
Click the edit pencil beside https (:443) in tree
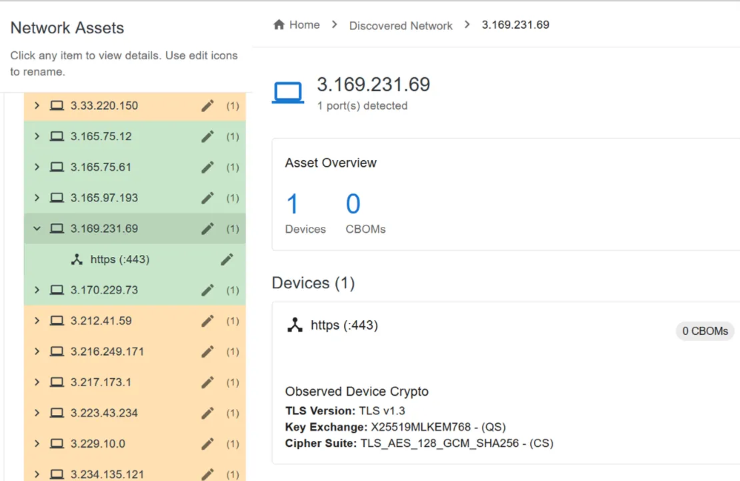(x=227, y=260)
